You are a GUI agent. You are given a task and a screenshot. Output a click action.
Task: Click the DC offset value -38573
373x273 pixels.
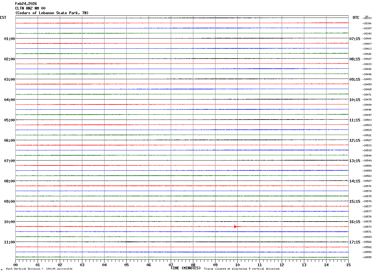367,227
